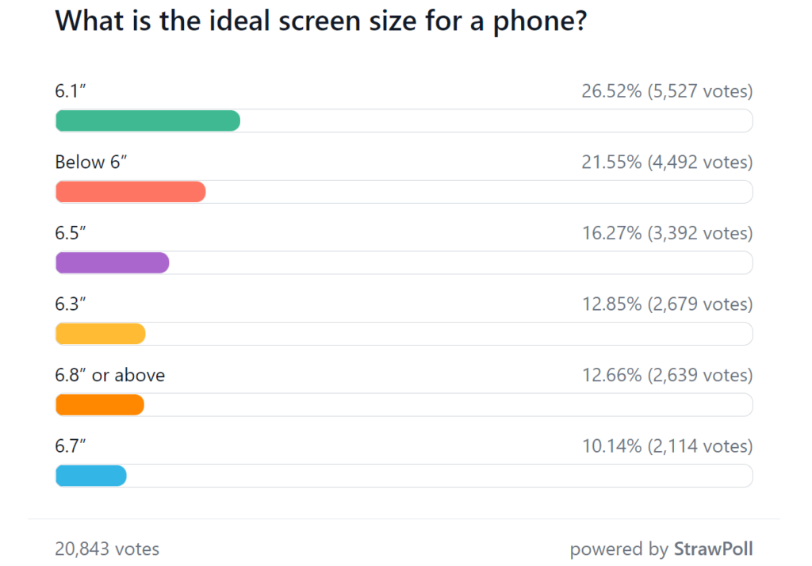Click the 10.14% (2,114 votes) text
Screen dimensions: 812x566
tap(666, 446)
